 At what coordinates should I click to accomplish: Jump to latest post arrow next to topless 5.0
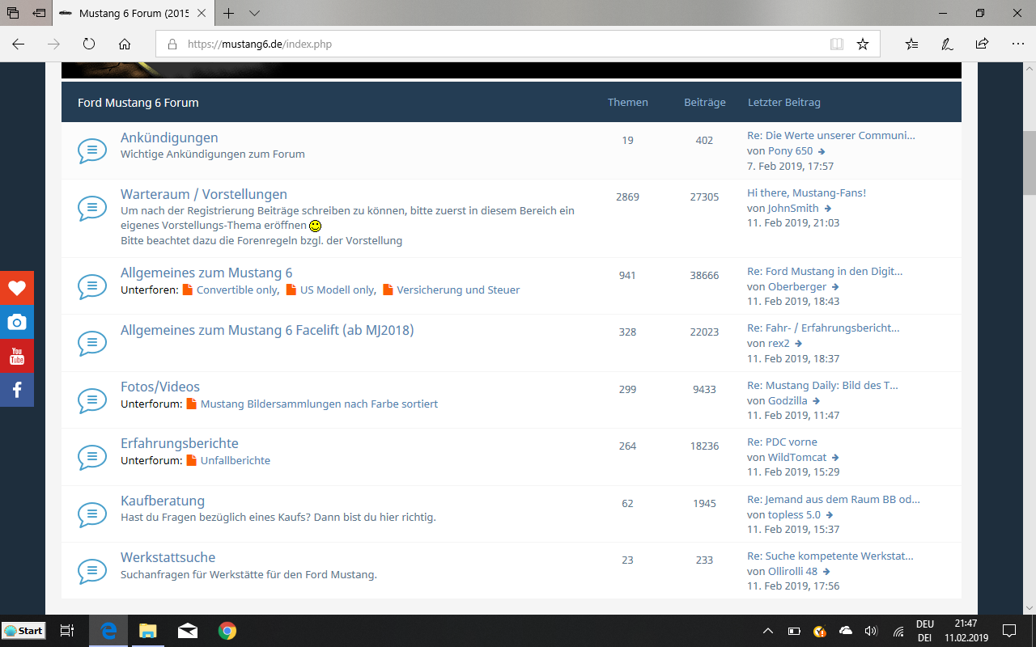tap(830, 515)
